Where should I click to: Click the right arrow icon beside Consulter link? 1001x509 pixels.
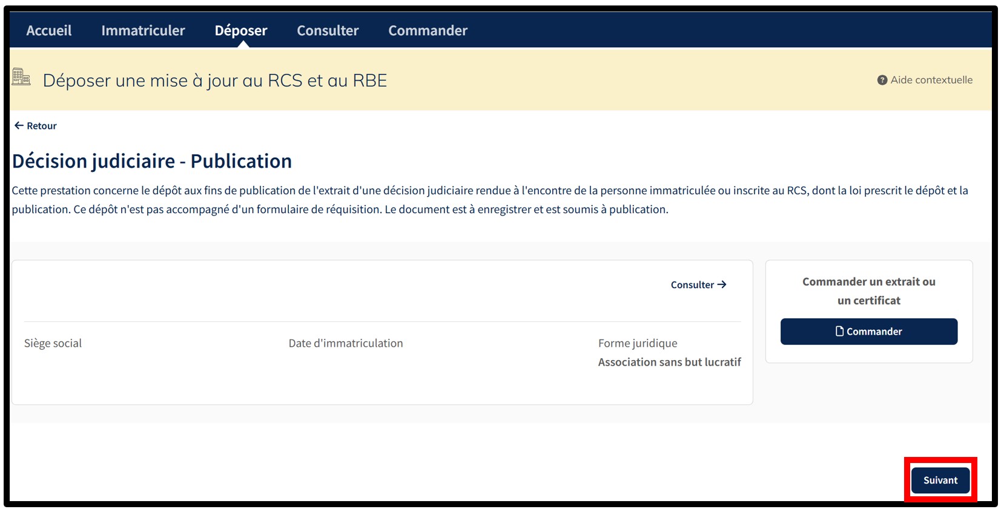click(722, 284)
